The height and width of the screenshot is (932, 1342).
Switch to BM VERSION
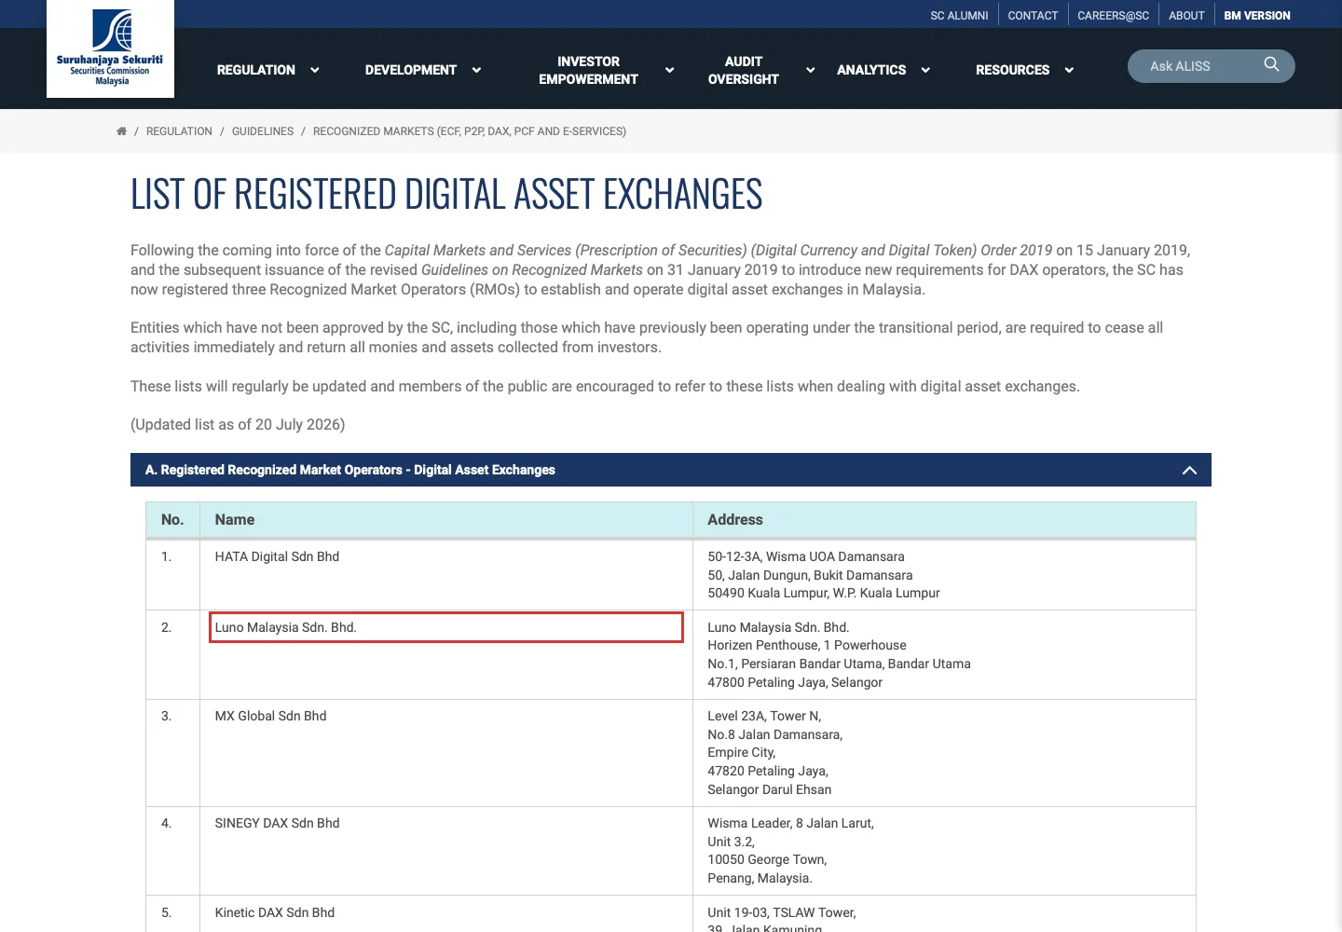(1257, 16)
